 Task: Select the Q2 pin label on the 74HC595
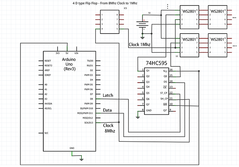(x=148, y=76)
